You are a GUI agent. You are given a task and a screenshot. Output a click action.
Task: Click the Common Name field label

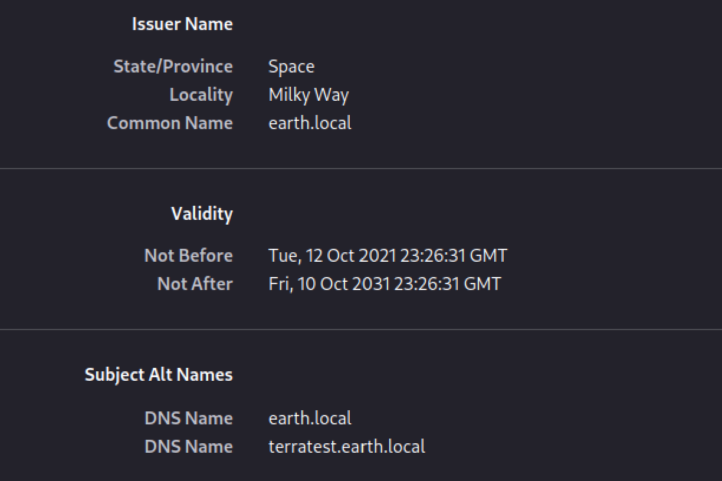170,123
